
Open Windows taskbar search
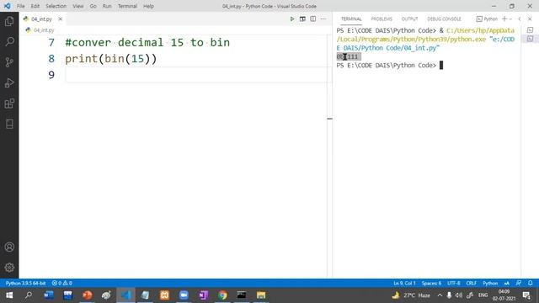point(29,295)
